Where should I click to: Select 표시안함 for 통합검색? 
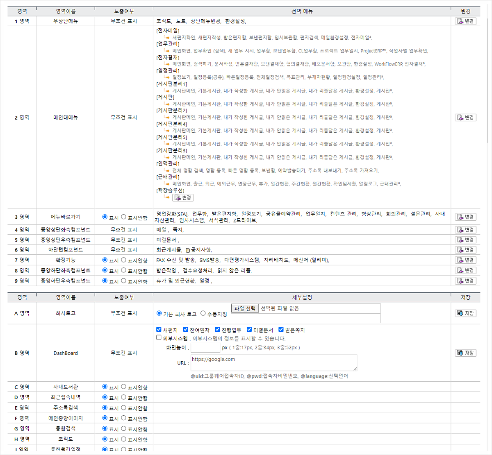coord(124,428)
